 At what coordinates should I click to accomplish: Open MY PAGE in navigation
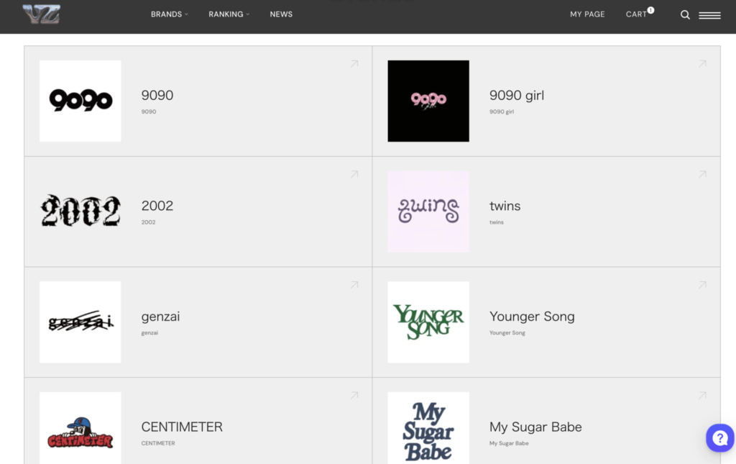point(587,14)
